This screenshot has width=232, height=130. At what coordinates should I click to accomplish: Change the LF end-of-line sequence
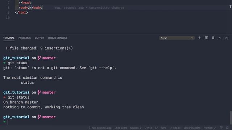[157, 128]
